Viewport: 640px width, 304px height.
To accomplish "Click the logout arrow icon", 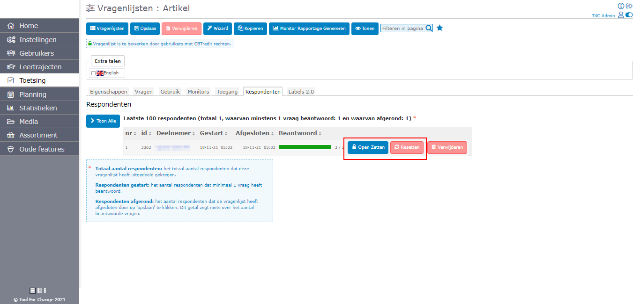I will coord(629,6).
